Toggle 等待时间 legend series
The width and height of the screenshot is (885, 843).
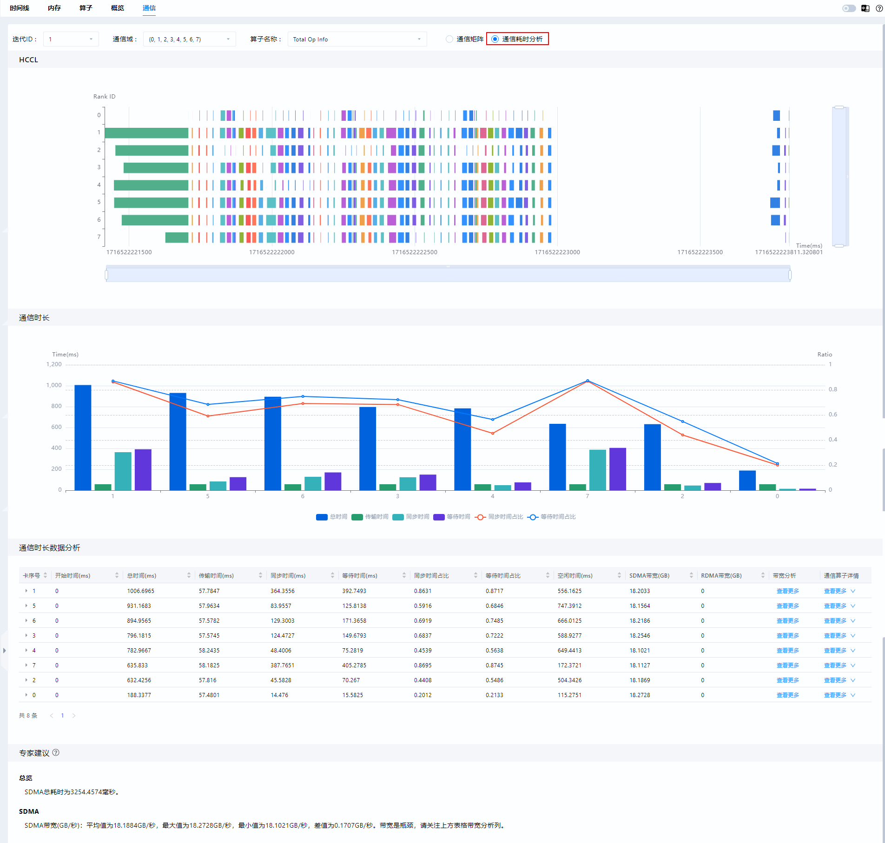point(452,517)
